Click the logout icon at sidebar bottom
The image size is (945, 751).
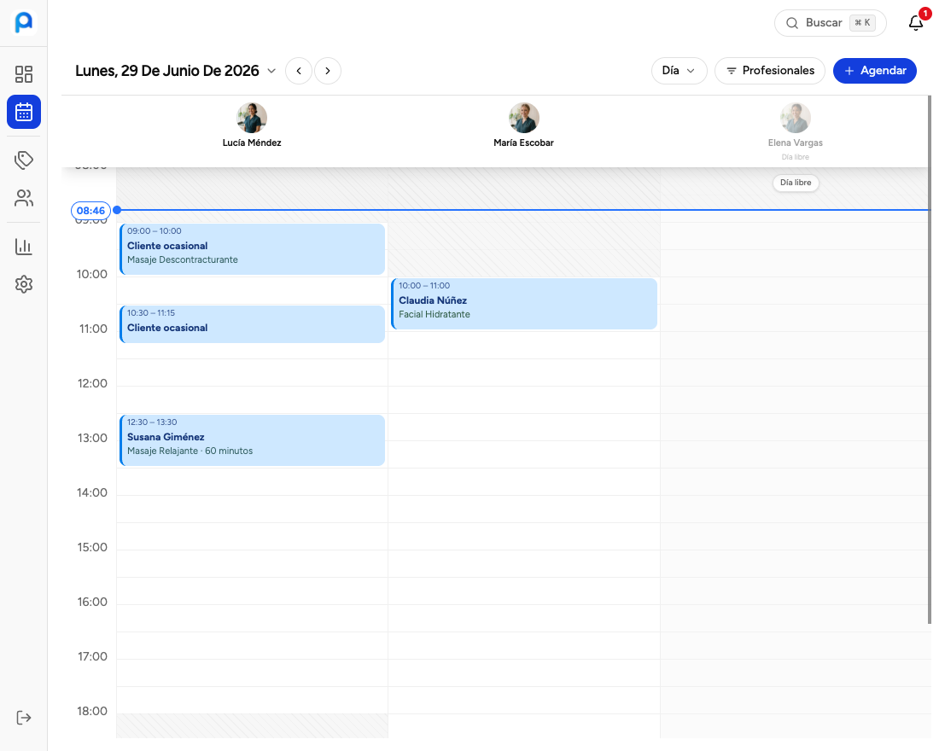pos(24,718)
